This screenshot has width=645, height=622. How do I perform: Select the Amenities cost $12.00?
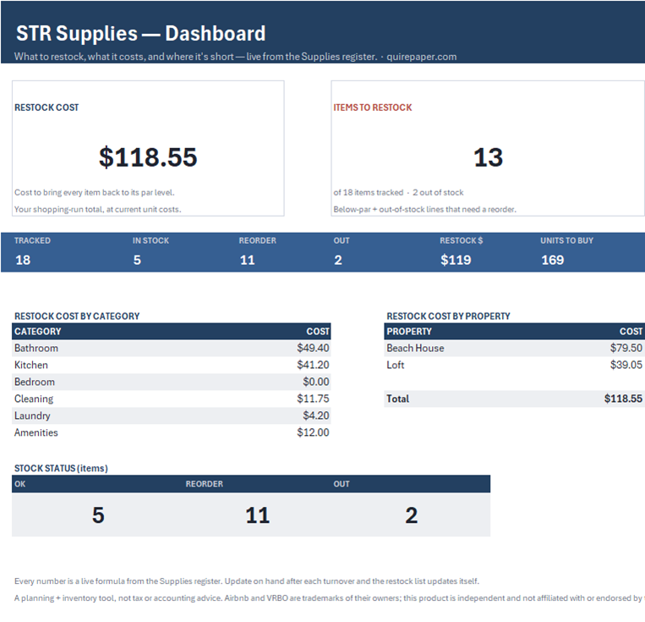click(x=313, y=432)
